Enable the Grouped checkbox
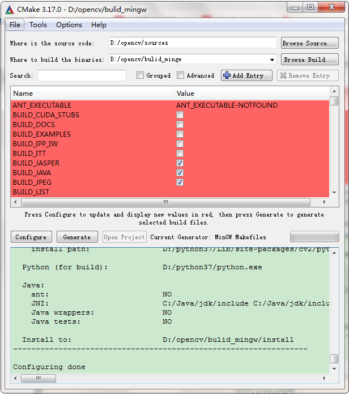 click(x=140, y=75)
